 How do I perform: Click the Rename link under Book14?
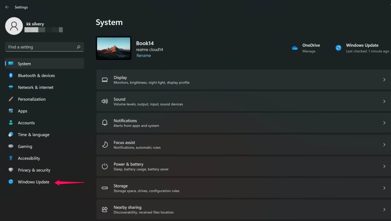click(x=144, y=55)
